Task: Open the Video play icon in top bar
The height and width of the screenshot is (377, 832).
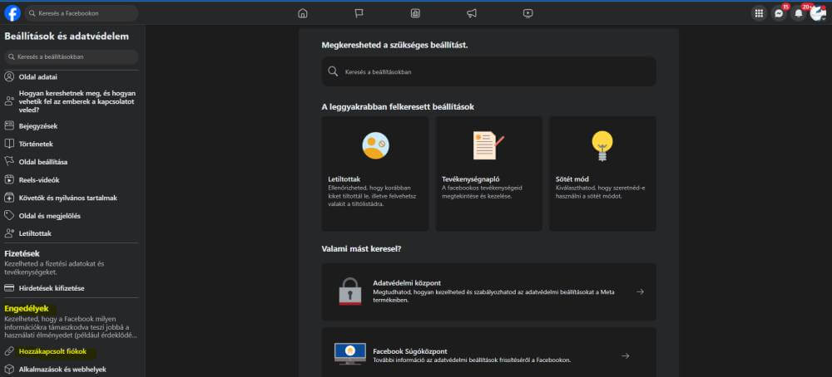Action: 527,14
